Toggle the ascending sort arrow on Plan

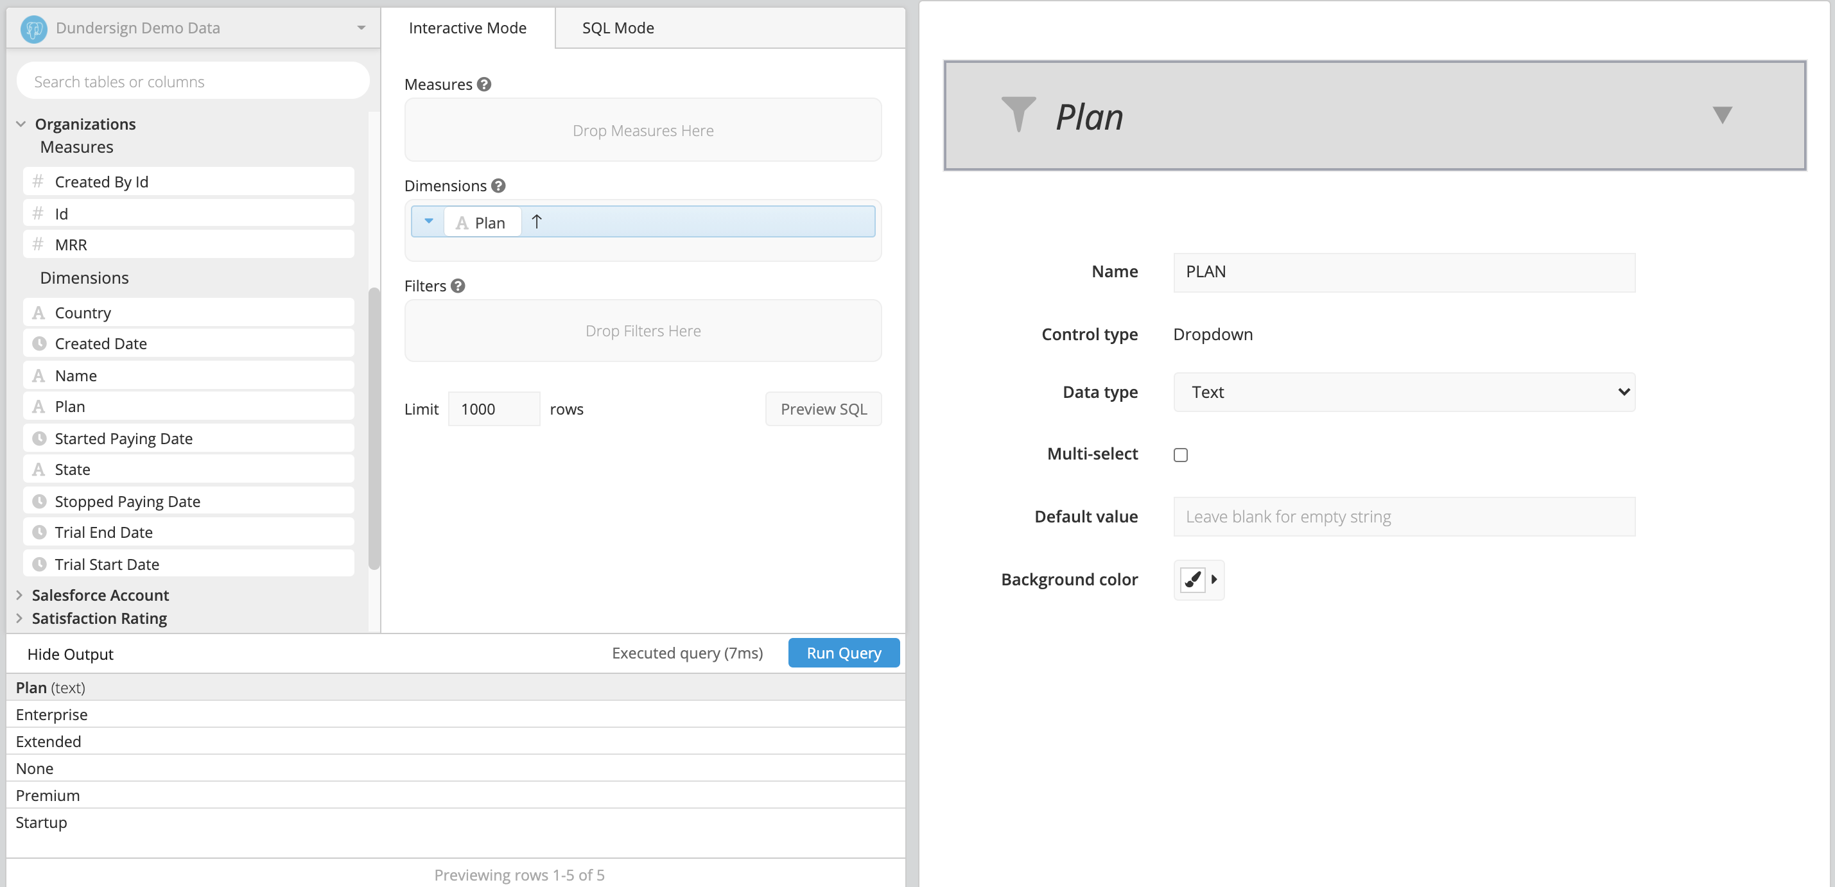tap(537, 222)
